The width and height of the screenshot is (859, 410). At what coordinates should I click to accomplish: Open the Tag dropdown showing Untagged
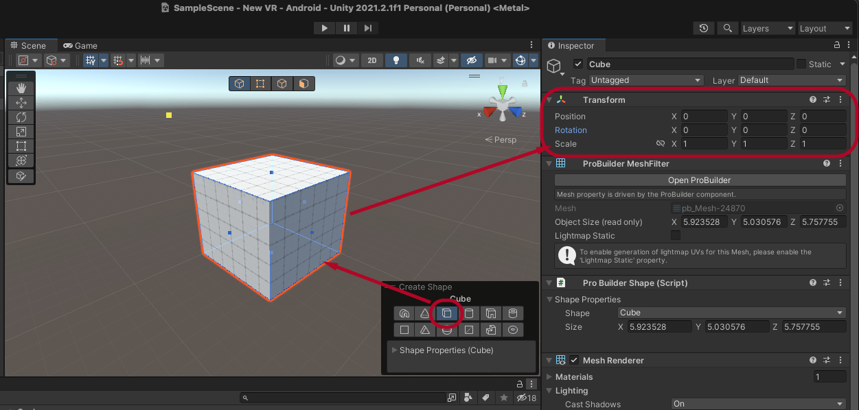(646, 80)
